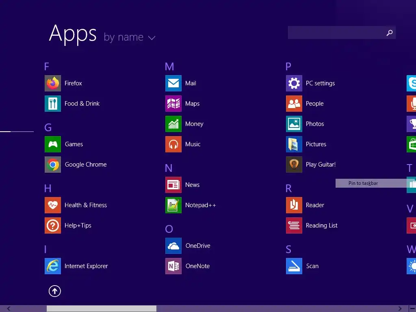Viewport: 416px width, 312px height.
Task: Launch the Play Guitar! icon
Action: pyautogui.click(x=294, y=165)
